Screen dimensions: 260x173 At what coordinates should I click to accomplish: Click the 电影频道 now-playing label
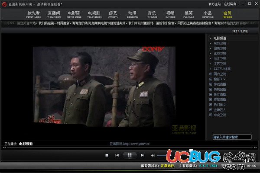click(x=26, y=144)
